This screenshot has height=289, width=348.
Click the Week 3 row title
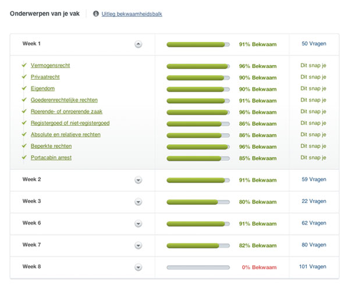click(x=32, y=201)
